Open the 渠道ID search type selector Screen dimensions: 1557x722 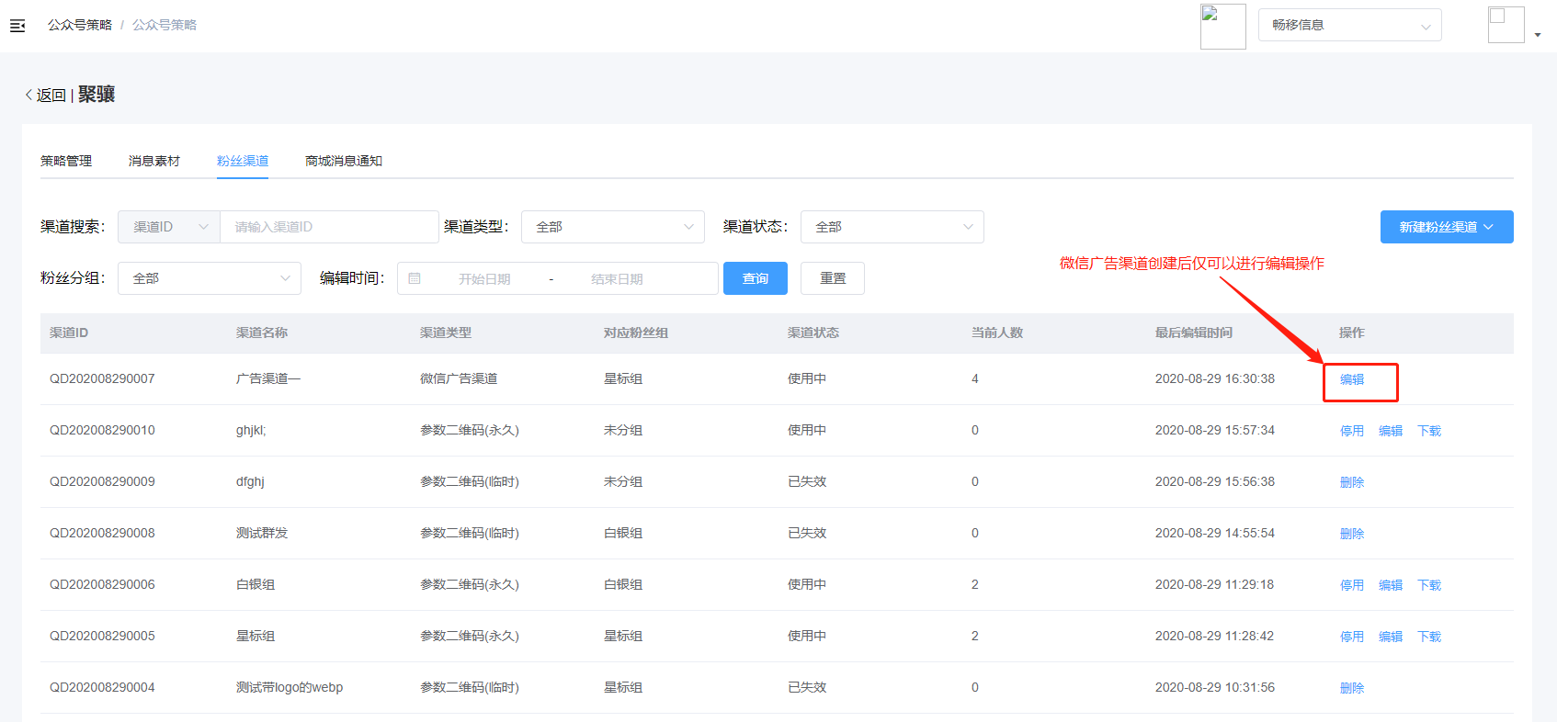pos(169,227)
